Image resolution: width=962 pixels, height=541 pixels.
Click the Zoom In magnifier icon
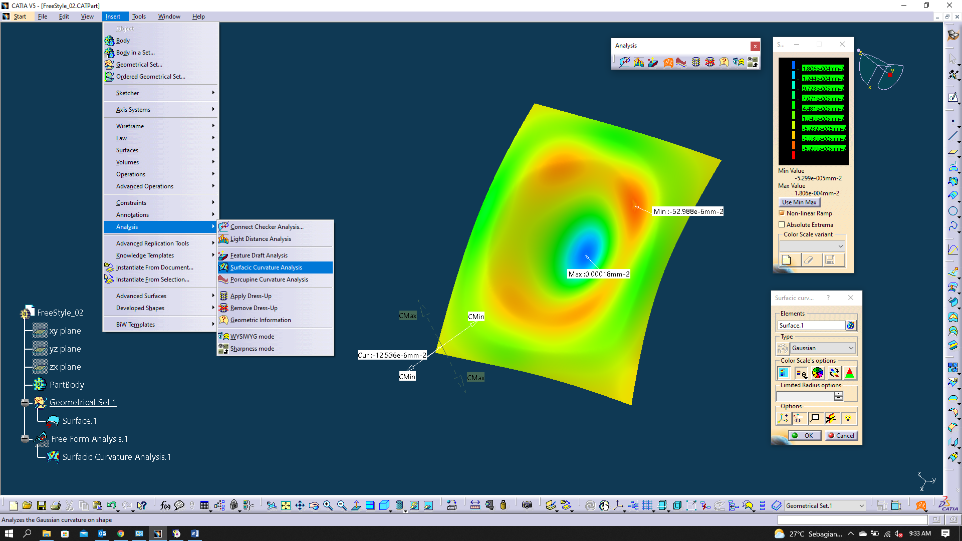(x=328, y=505)
